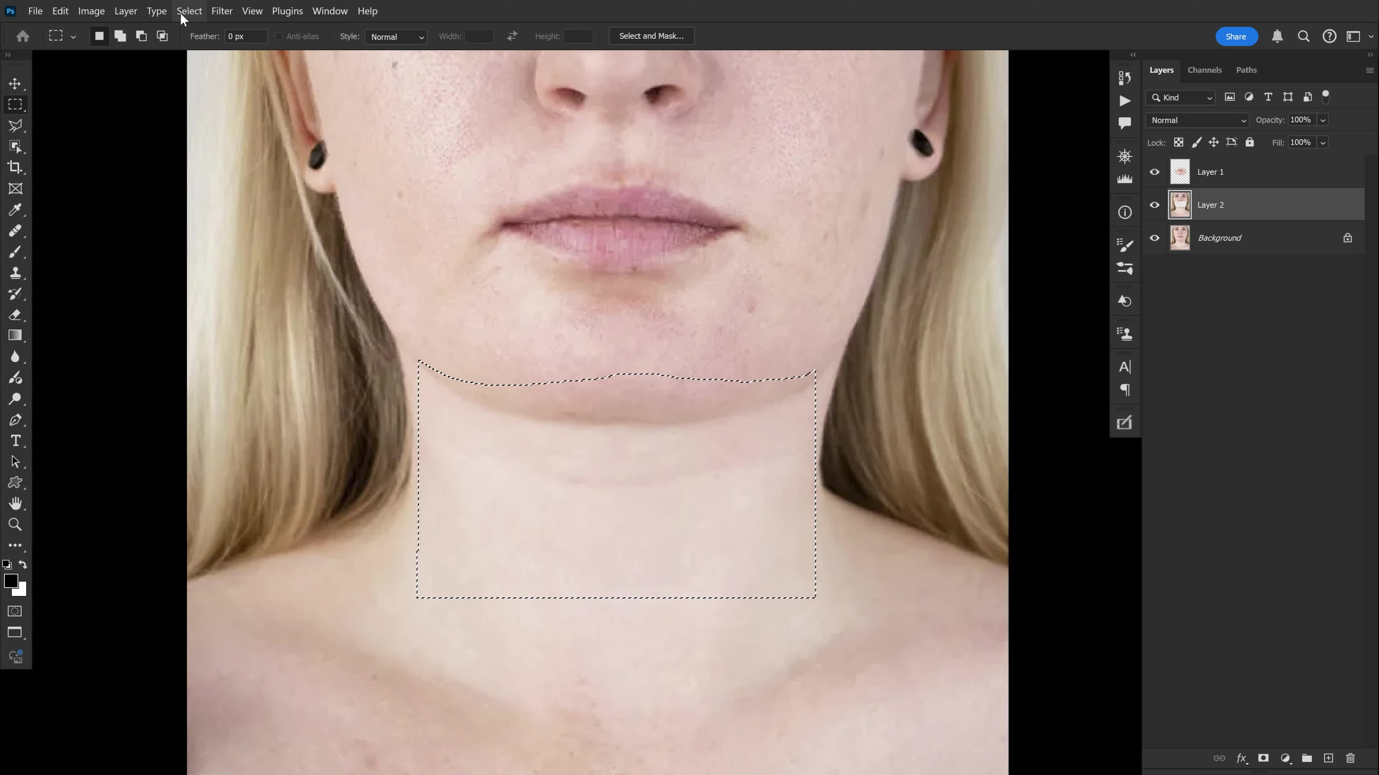Select the Move tool
This screenshot has height=775, width=1379.
click(x=15, y=84)
